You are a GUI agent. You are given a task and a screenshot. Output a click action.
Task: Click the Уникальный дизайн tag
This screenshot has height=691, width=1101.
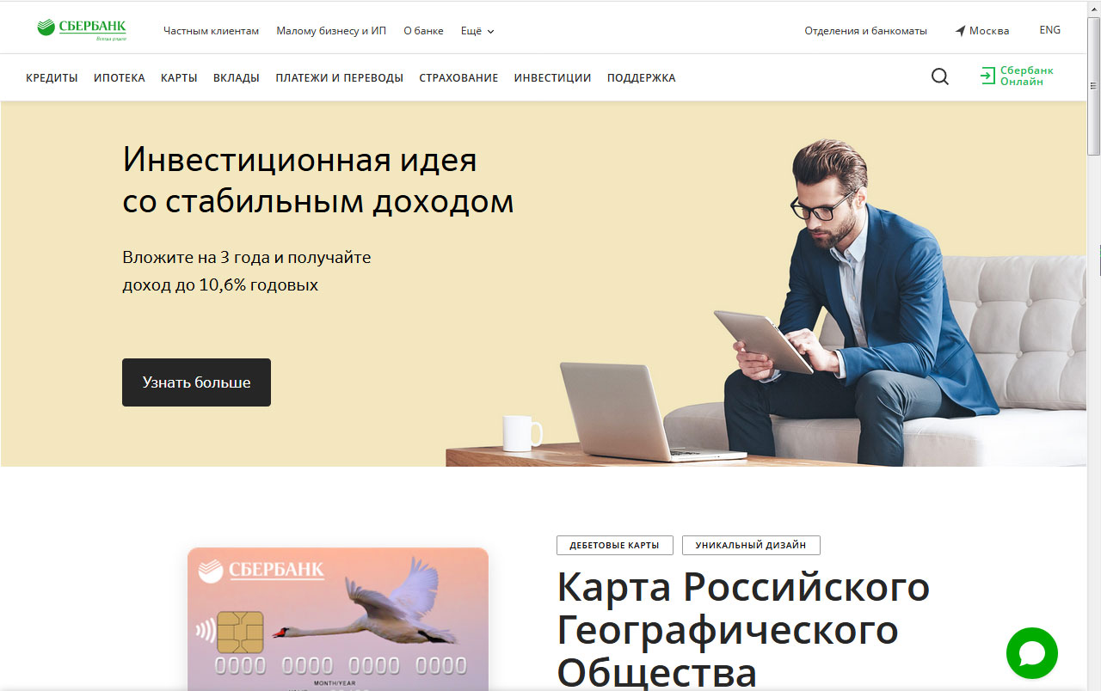point(751,545)
